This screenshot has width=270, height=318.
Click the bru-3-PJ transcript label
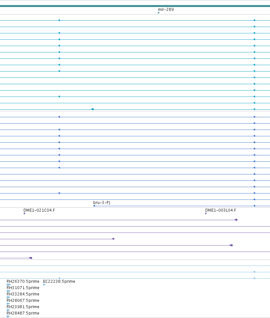[x=102, y=202]
